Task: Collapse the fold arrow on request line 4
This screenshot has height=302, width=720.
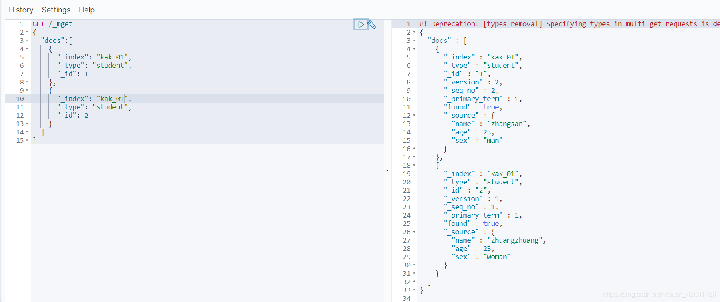Action: [27, 49]
